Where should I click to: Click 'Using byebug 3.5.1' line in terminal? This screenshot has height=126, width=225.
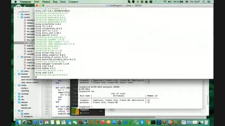tap(45, 68)
